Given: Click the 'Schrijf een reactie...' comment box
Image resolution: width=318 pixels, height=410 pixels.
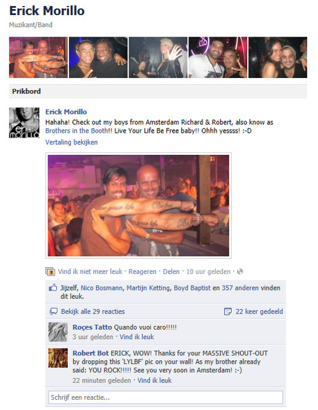Looking at the screenshot, I should click(x=166, y=397).
